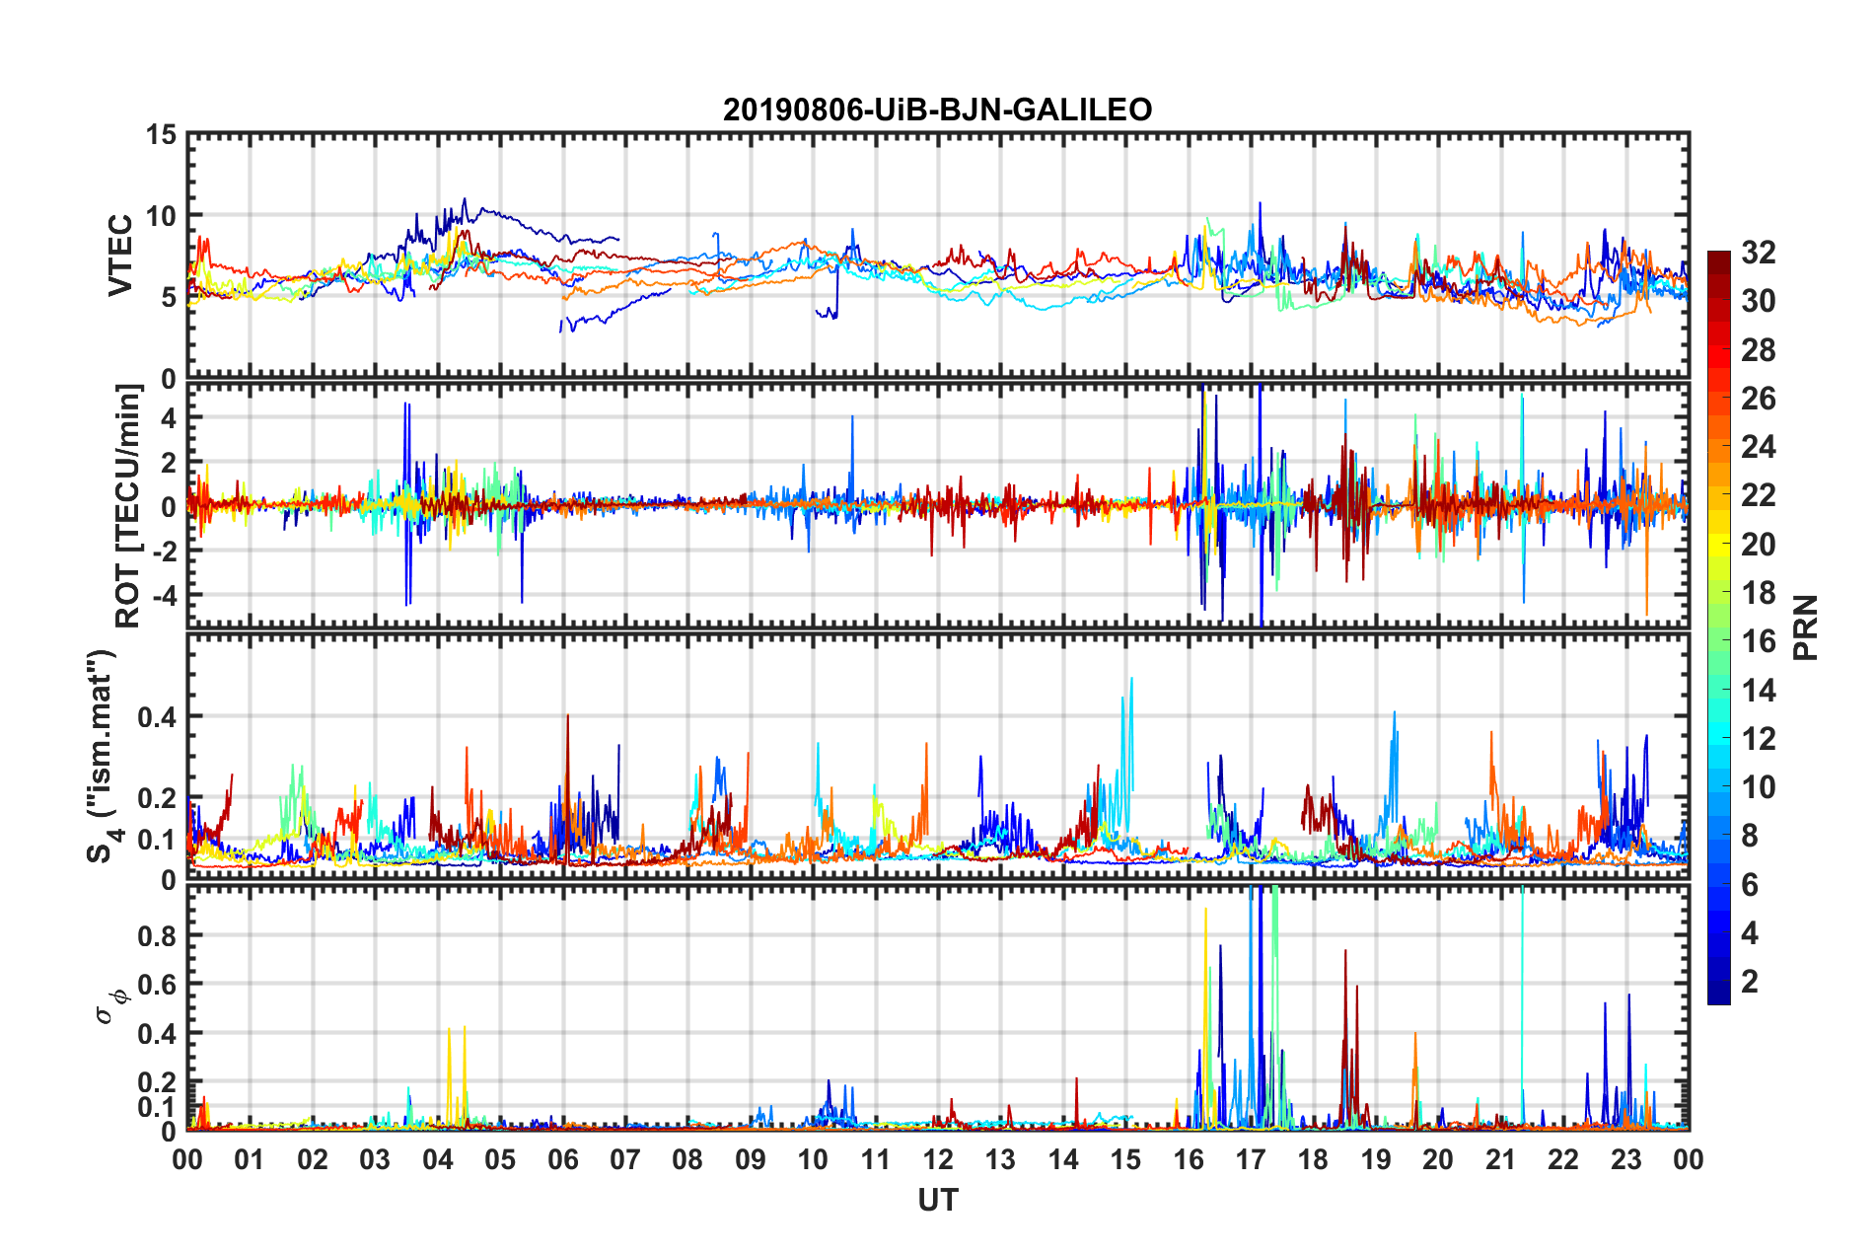Screen dimensions: 1876x1255
Task: Click the colorbar tick label "8"
Action: (x=1750, y=836)
